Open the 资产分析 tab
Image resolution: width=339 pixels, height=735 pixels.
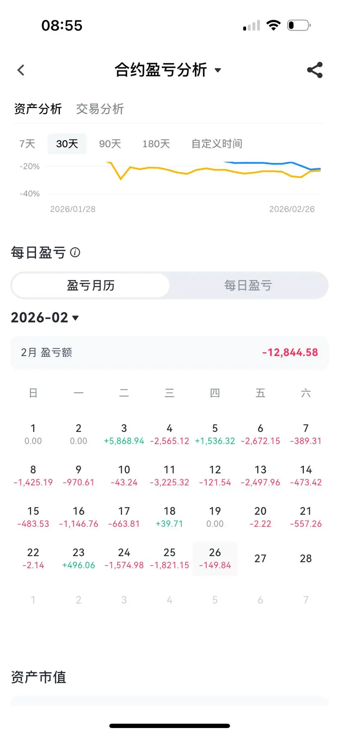click(38, 109)
